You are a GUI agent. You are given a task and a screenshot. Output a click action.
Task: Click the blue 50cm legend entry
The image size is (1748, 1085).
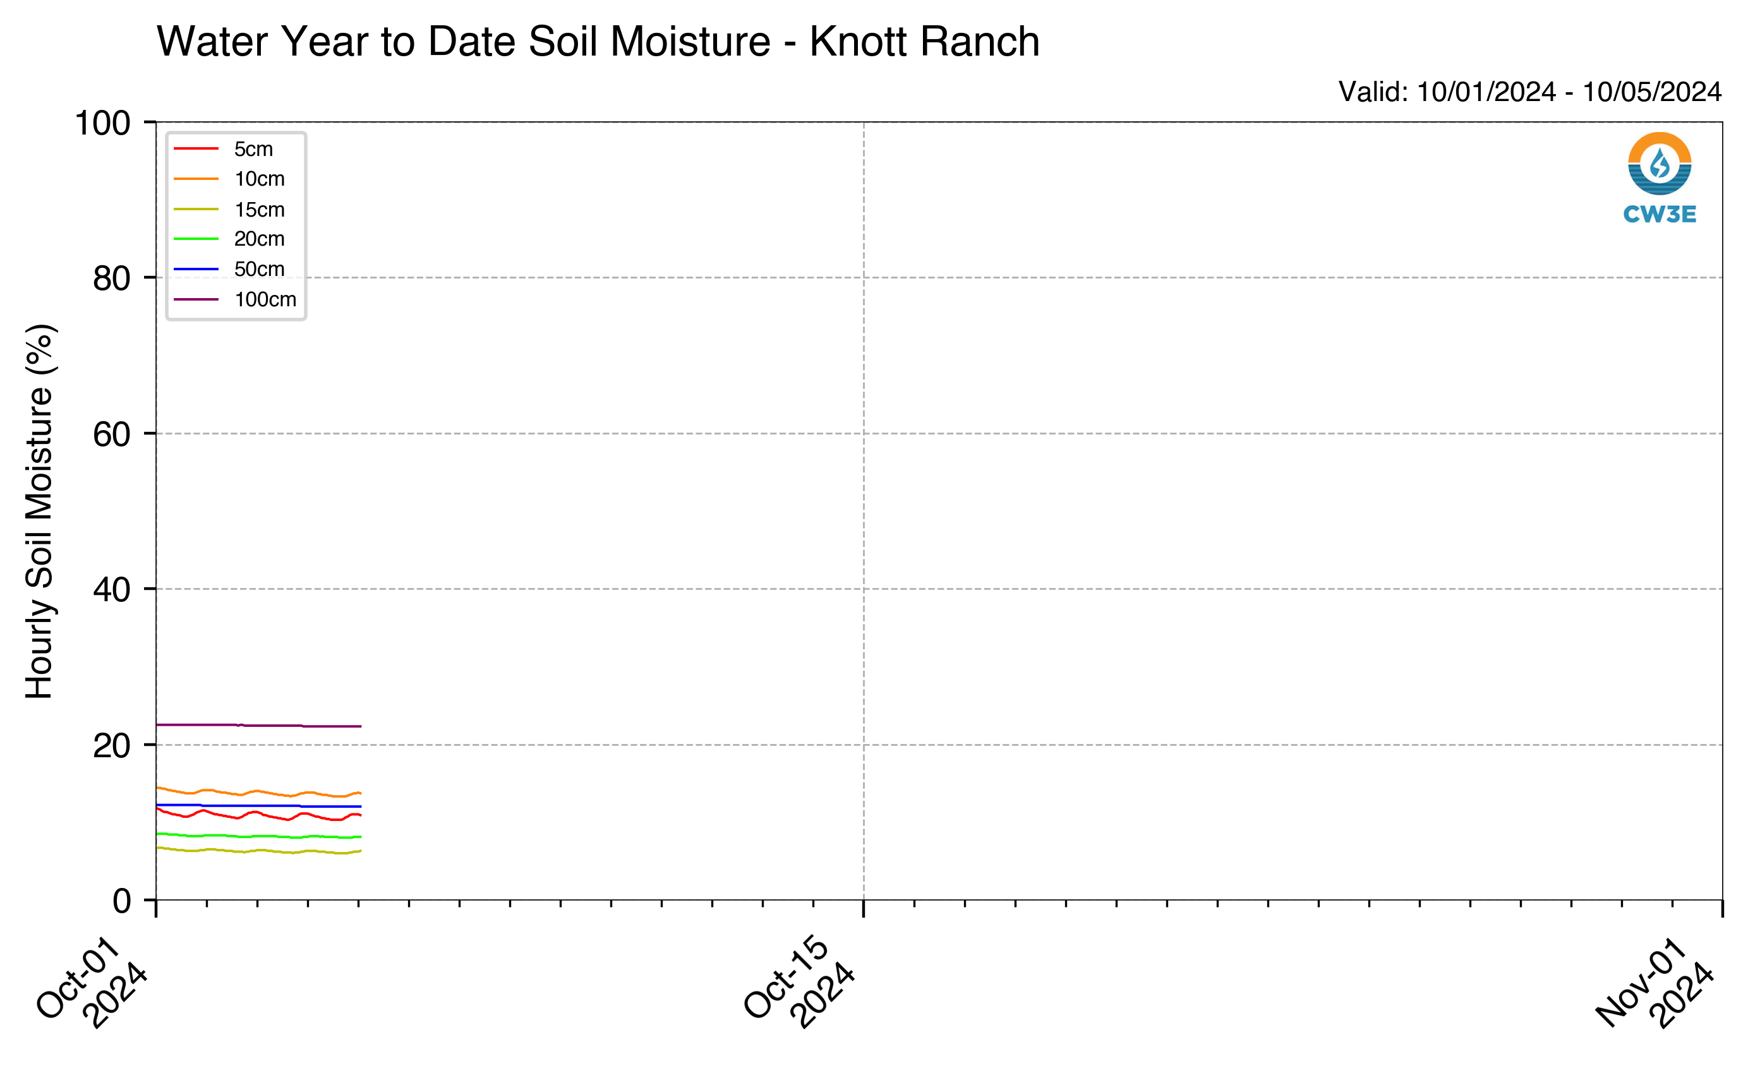pos(229,269)
